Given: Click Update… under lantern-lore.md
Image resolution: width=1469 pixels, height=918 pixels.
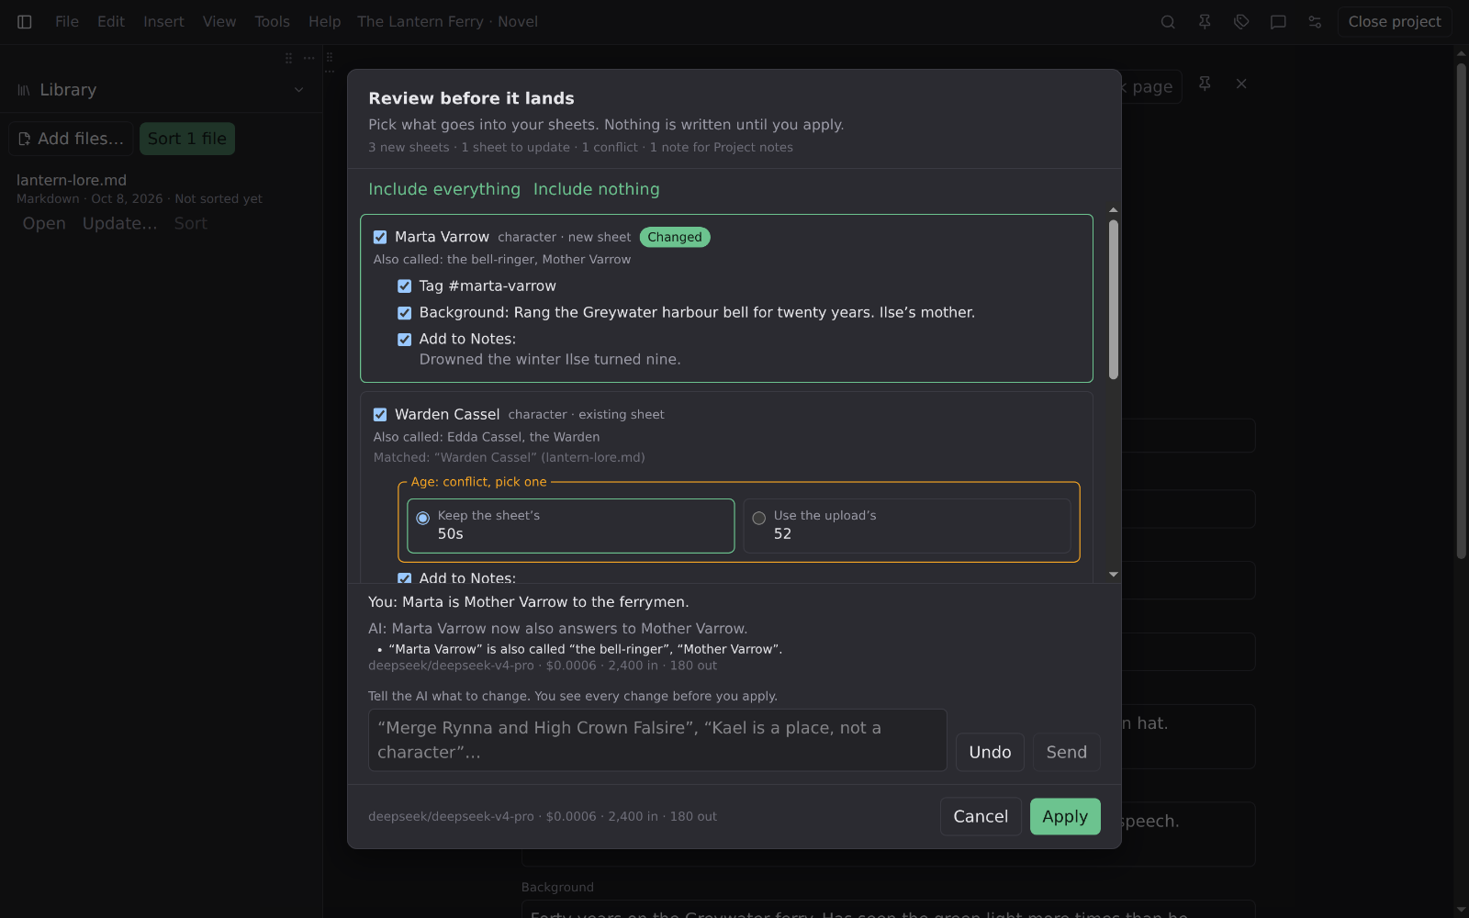Looking at the screenshot, I should pyautogui.click(x=119, y=224).
